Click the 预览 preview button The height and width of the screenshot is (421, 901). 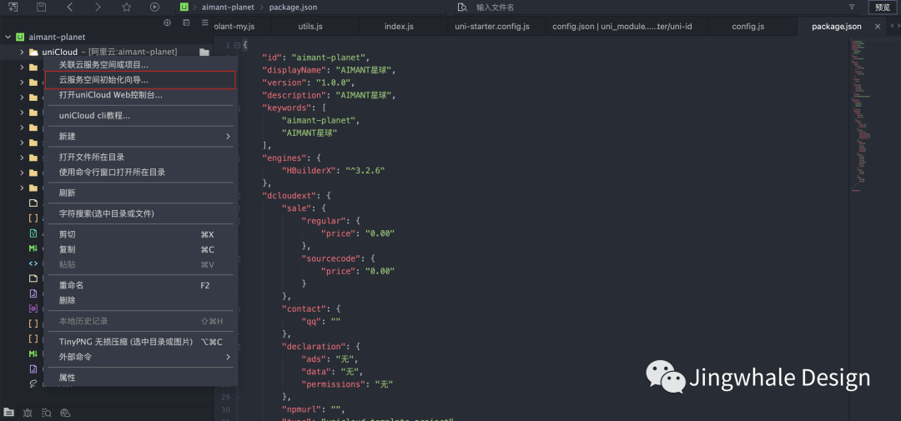point(882,7)
